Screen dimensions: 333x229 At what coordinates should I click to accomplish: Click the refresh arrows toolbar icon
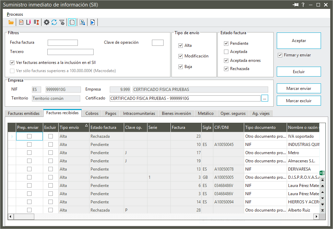point(54,22)
